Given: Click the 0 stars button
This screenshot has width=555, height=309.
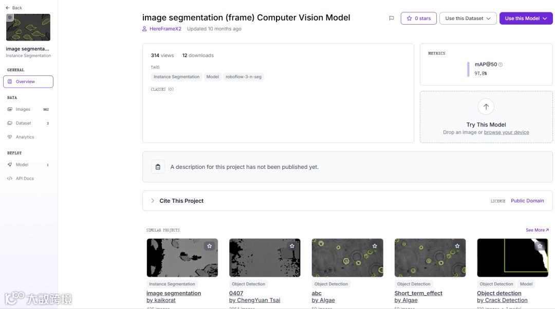Looking at the screenshot, I should point(419,18).
